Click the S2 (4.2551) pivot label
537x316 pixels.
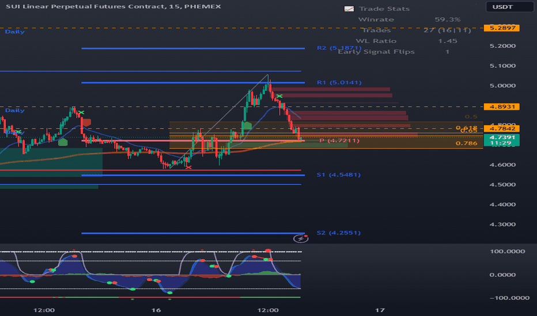pos(338,233)
